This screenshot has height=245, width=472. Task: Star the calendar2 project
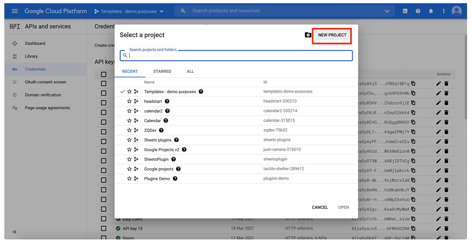[x=129, y=111]
